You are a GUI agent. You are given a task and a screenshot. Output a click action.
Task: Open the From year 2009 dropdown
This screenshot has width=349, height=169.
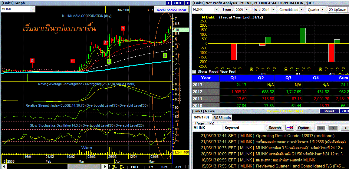(246, 10)
